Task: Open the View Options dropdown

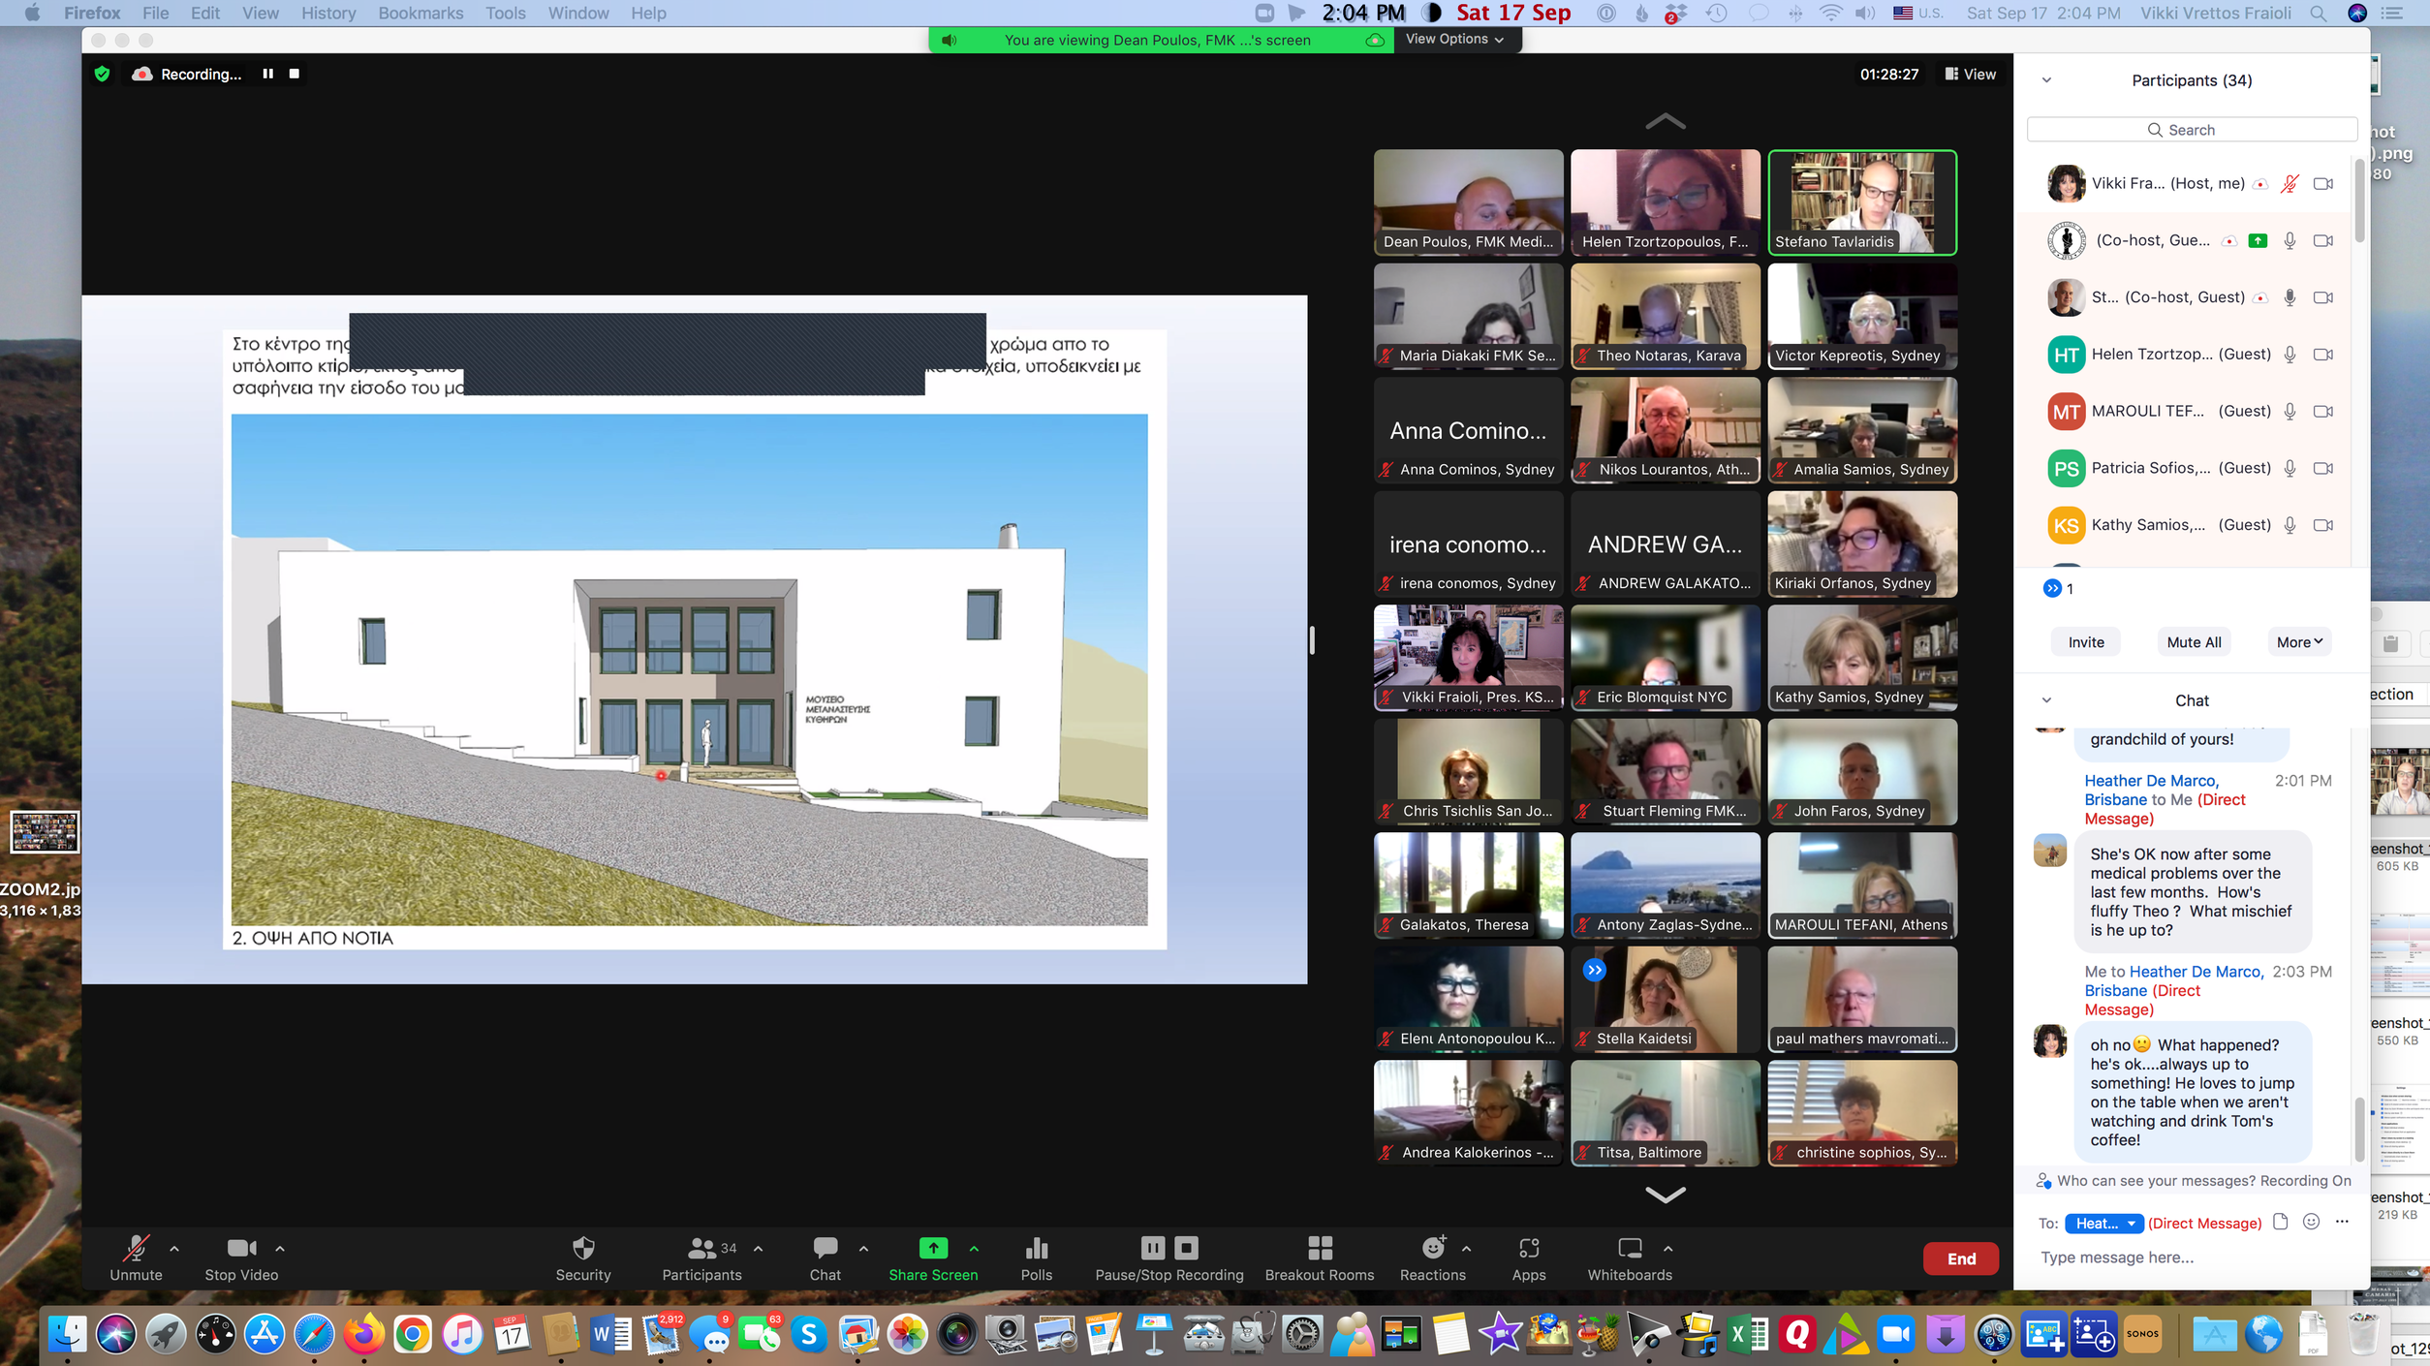Action: pos(1454,39)
